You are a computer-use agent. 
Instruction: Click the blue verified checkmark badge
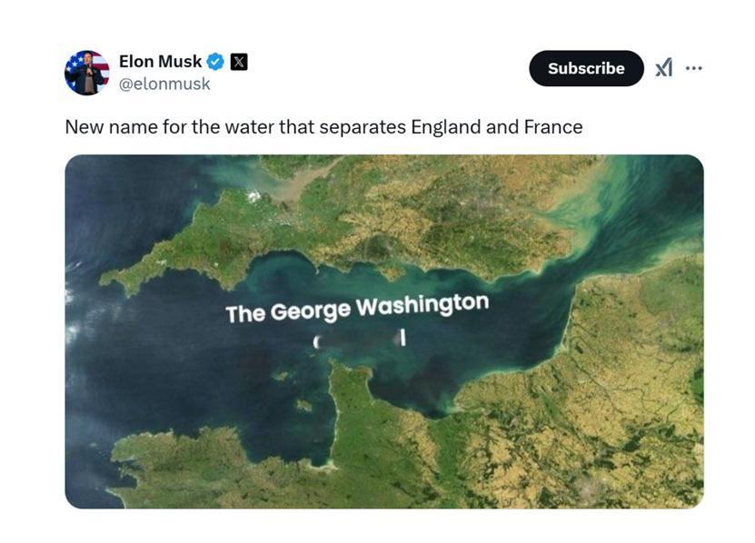tap(215, 62)
